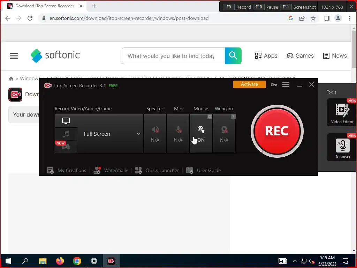Image resolution: width=357 pixels, height=268 pixels.
Task: Open the User Guide
Action: [203, 170]
